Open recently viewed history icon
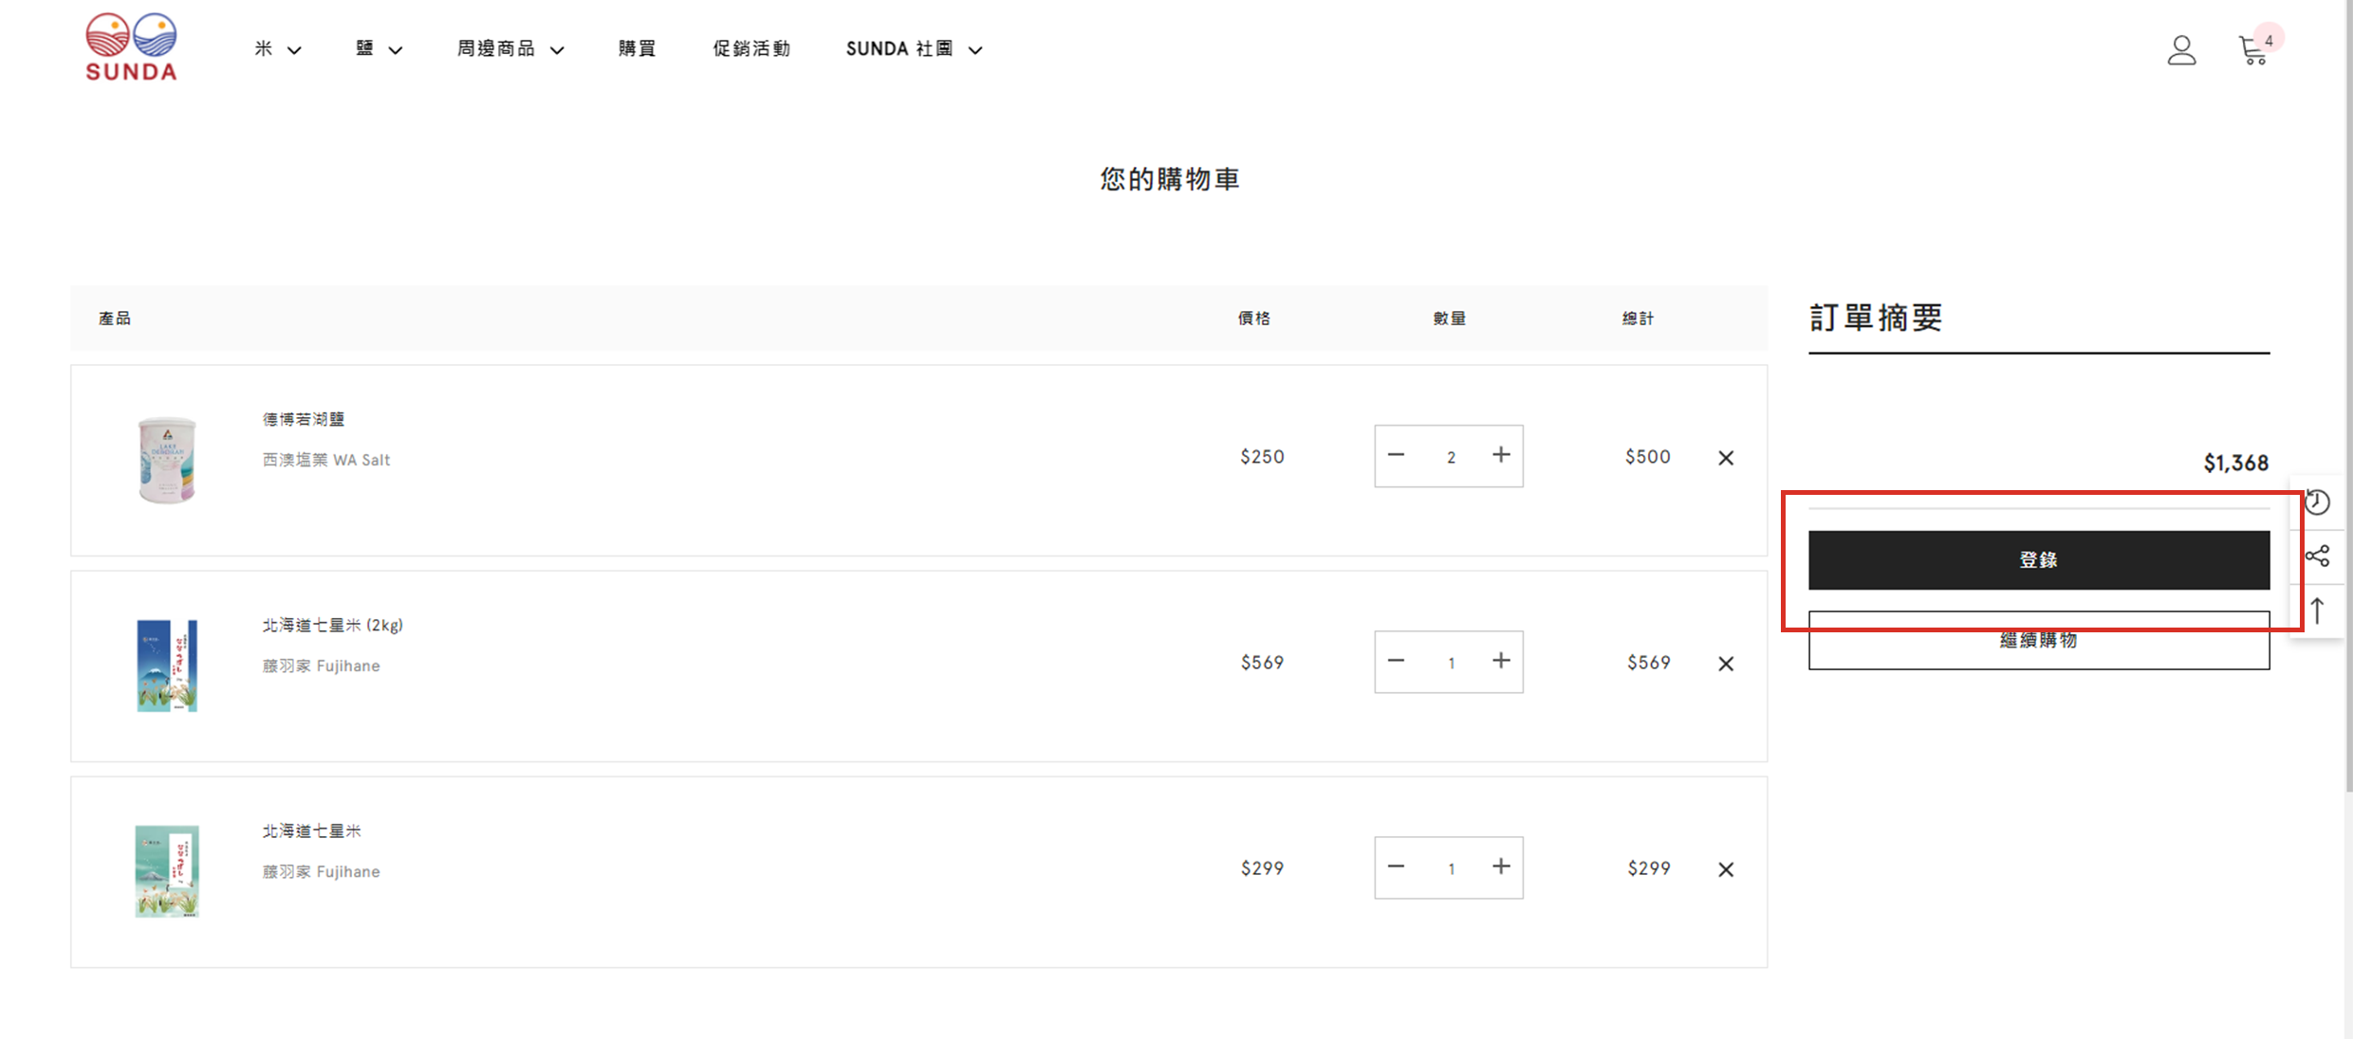This screenshot has height=1039, width=2353. coord(2317,501)
